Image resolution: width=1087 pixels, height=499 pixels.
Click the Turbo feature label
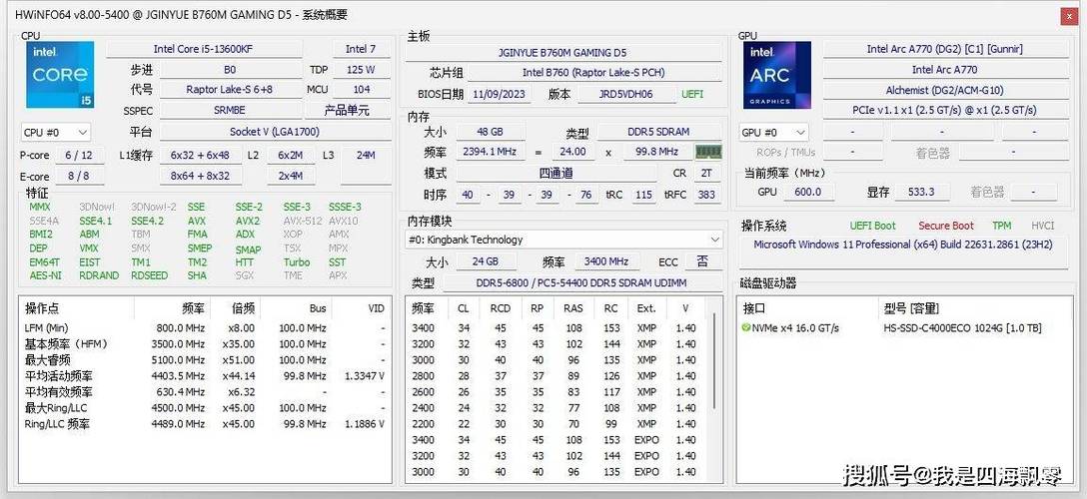(297, 261)
